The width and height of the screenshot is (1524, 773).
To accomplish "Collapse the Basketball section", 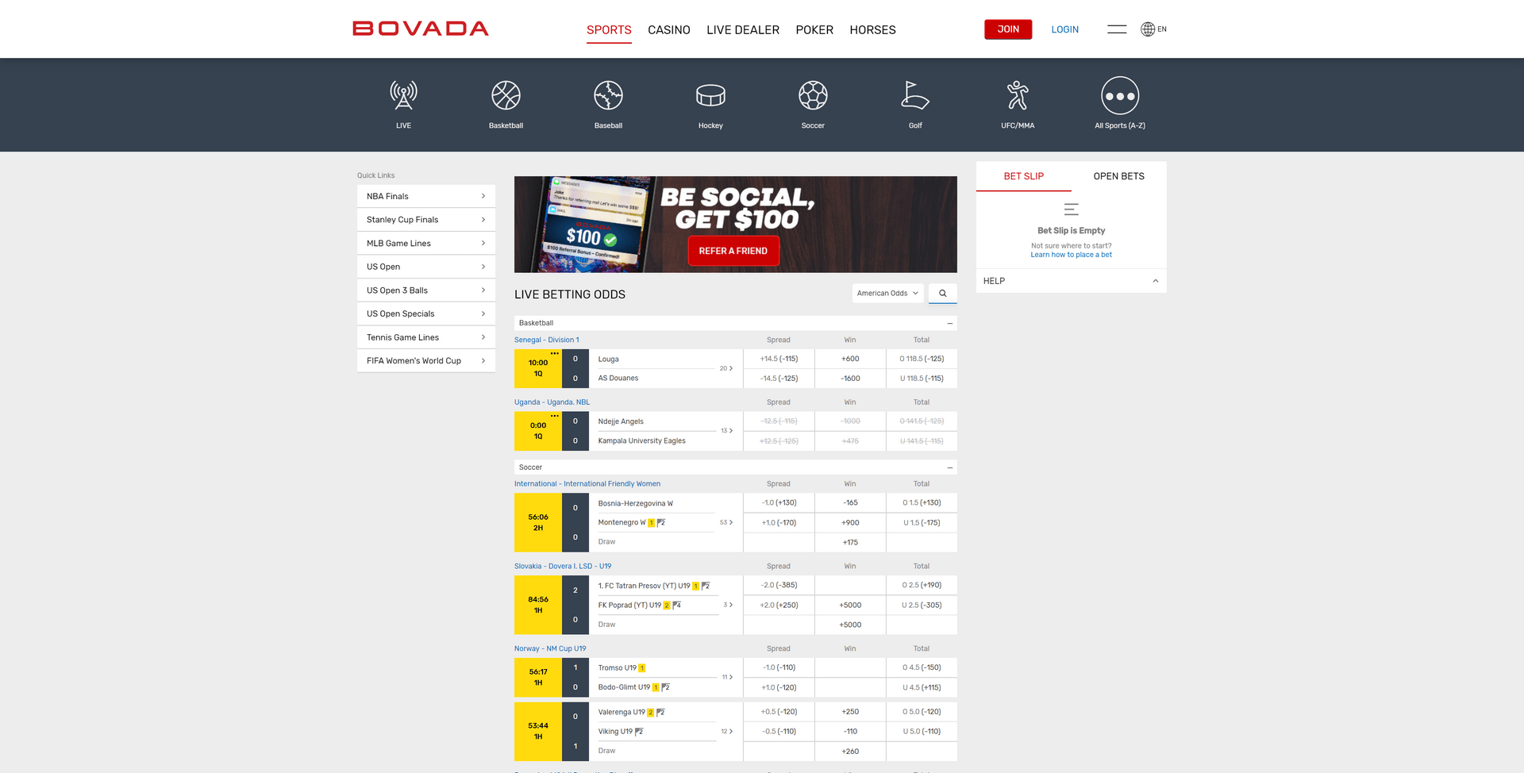I will pos(949,323).
